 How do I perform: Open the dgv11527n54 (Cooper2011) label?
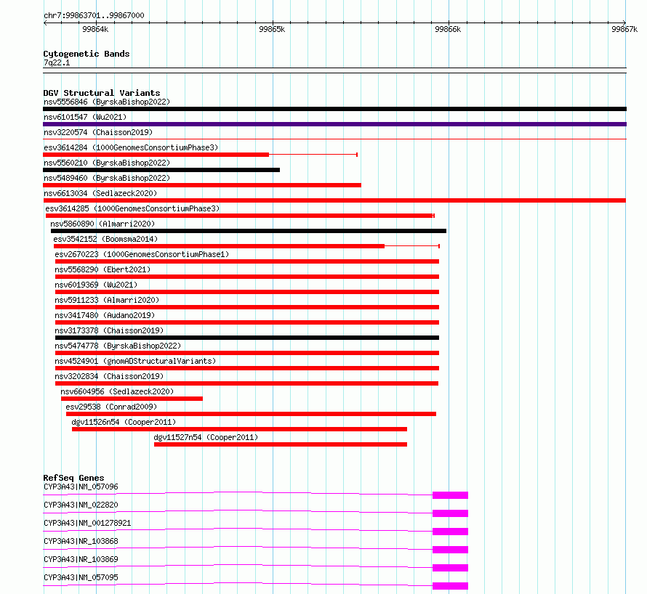click(206, 437)
